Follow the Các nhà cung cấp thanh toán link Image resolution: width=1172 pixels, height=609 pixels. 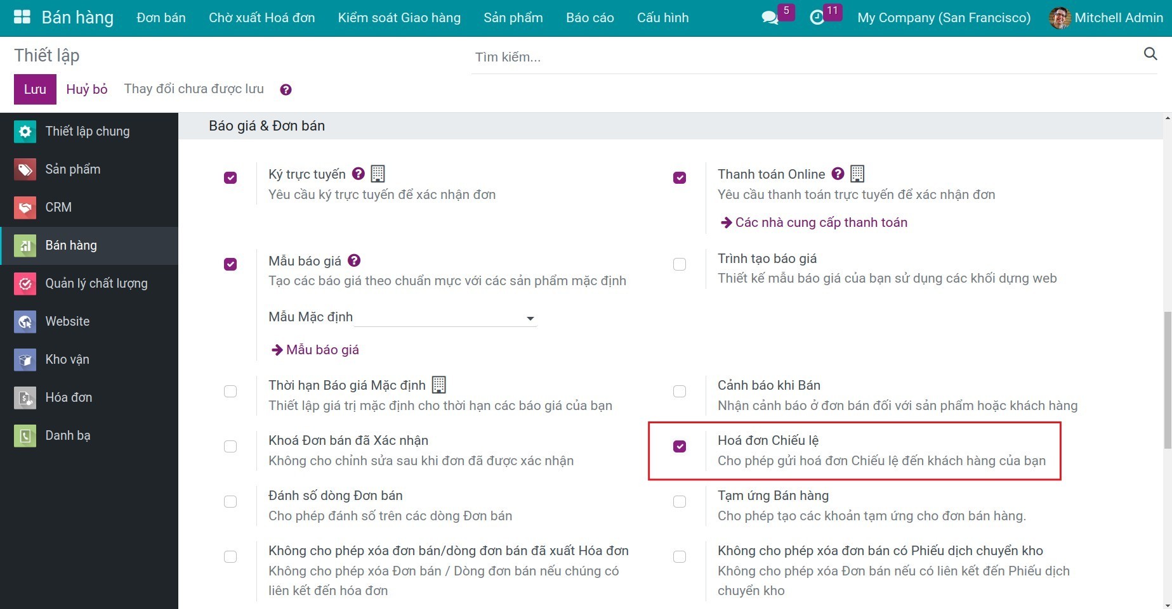(x=821, y=222)
